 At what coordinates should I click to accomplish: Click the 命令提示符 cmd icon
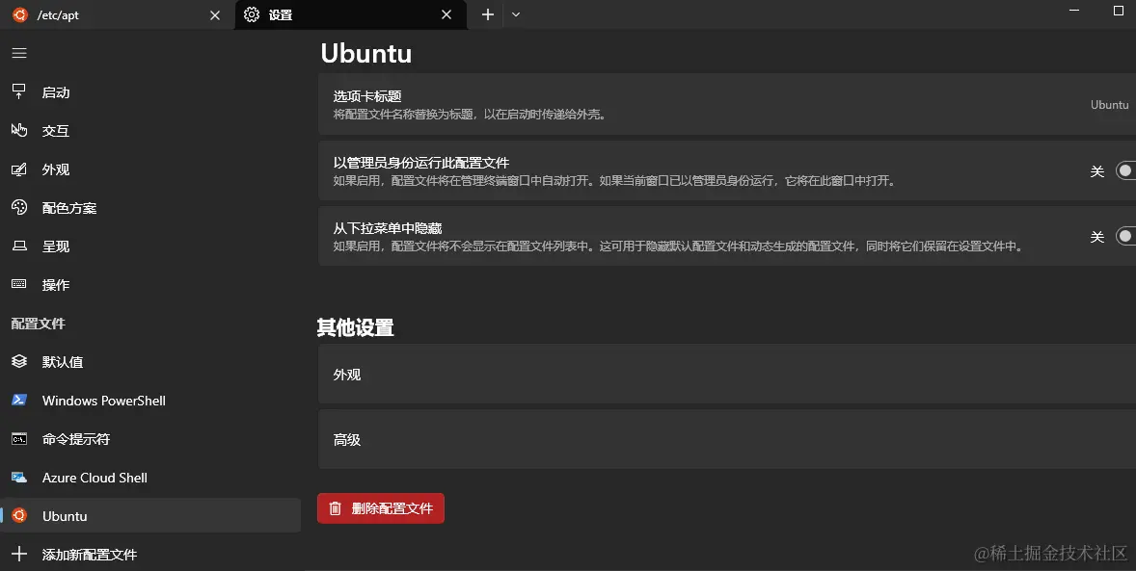19,438
